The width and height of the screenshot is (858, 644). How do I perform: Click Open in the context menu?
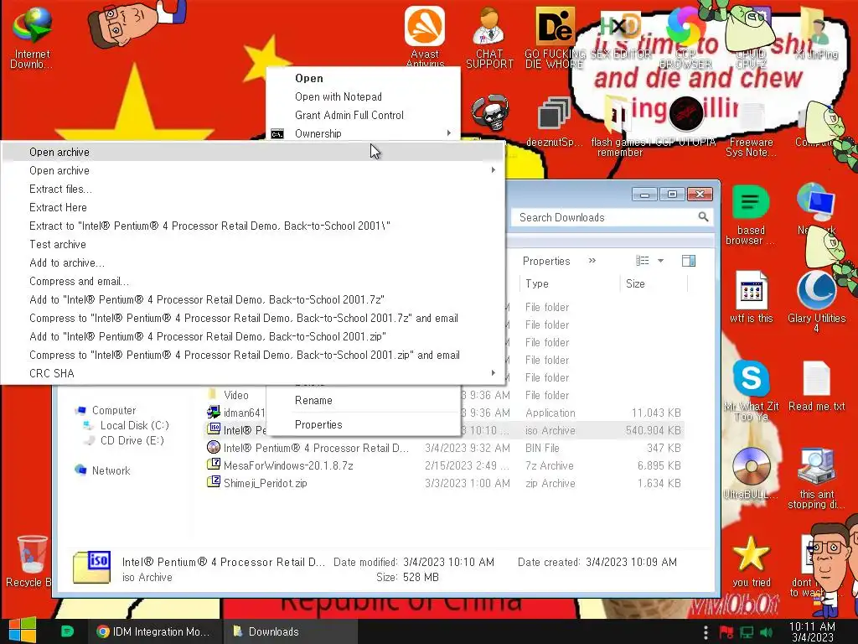364,78
